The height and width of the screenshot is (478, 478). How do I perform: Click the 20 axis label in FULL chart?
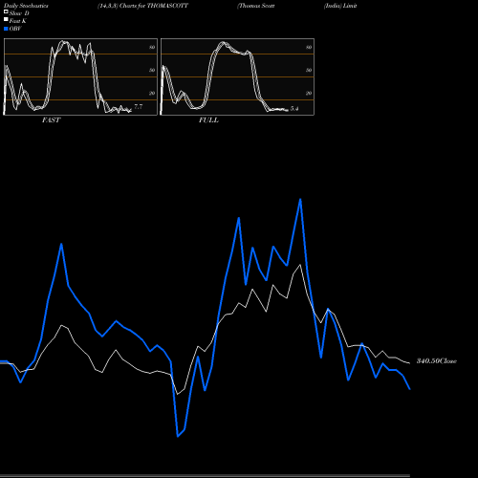(309, 93)
